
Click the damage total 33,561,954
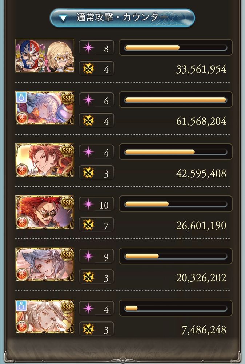(201, 69)
